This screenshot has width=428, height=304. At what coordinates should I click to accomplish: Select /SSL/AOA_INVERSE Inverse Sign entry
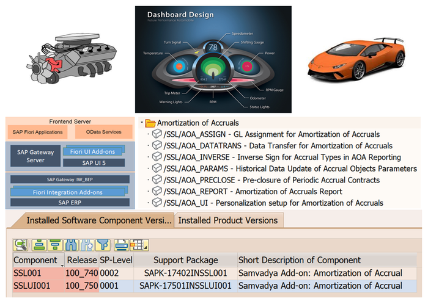click(282, 157)
